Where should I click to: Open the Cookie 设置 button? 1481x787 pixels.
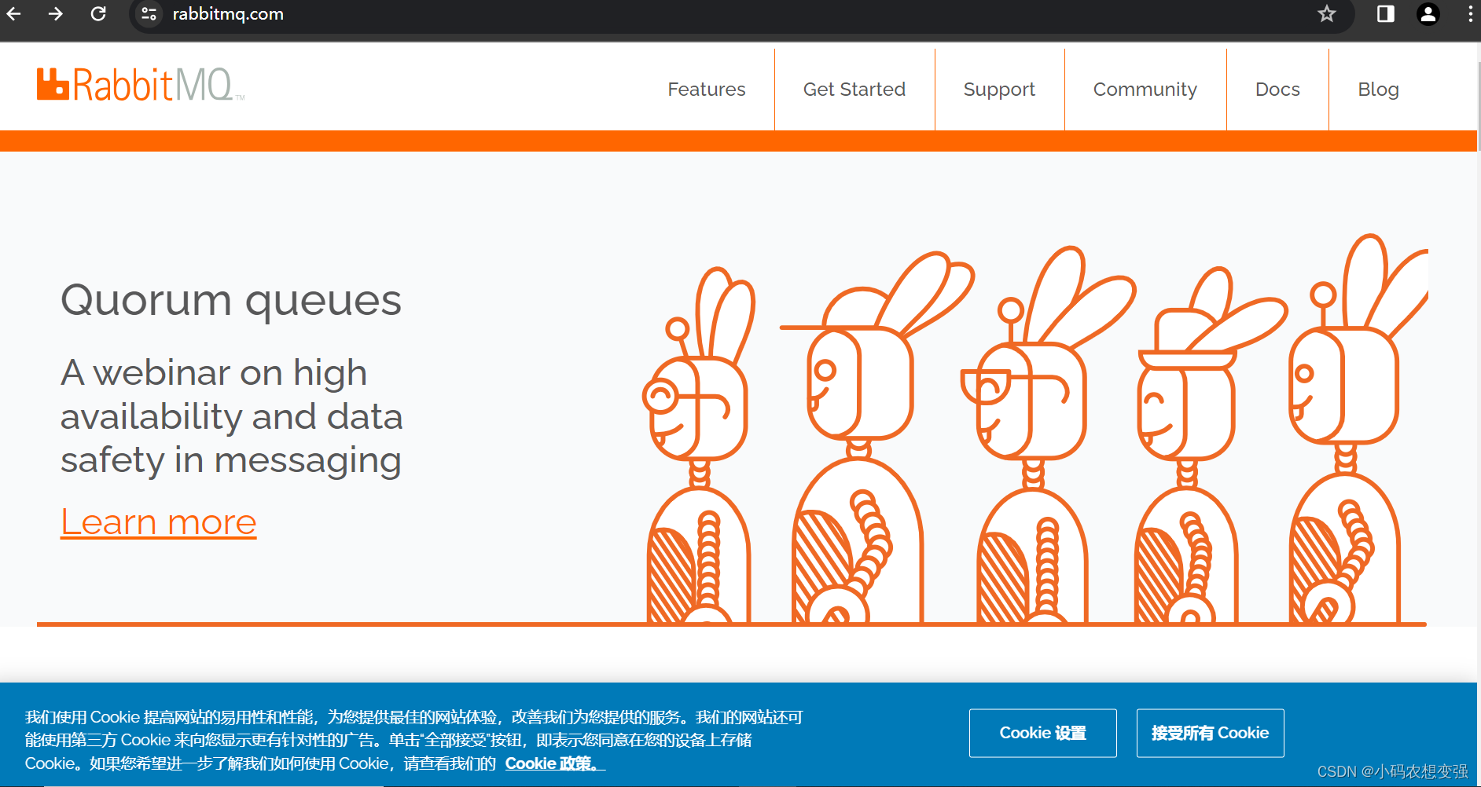pos(1042,733)
